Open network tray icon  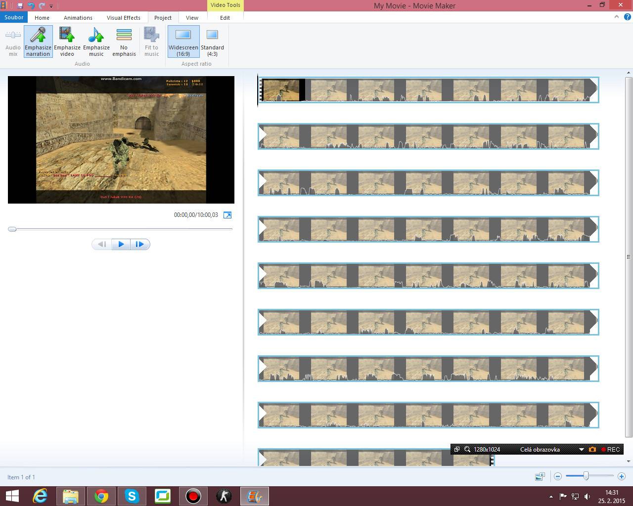point(575,497)
